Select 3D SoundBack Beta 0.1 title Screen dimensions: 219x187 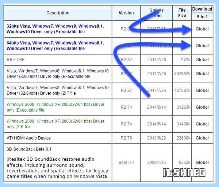[x=29, y=149]
